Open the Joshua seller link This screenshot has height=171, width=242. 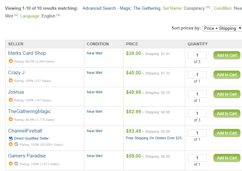[16, 92]
